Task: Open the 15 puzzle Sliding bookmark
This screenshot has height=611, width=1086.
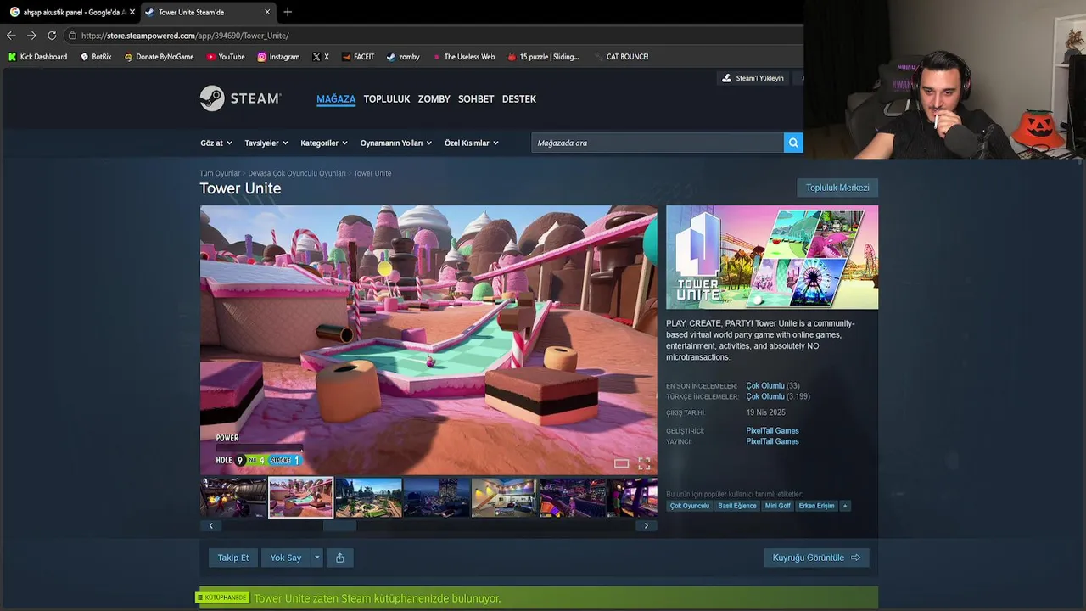Action: (543, 57)
